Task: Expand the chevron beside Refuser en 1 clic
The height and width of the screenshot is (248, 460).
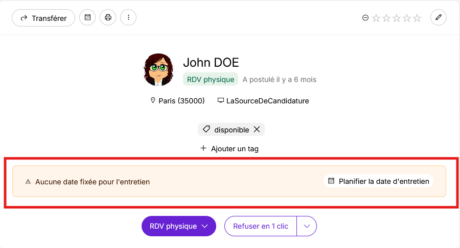Action: (x=307, y=226)
